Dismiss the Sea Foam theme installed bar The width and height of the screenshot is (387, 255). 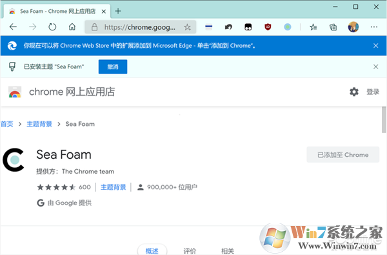point(375,66)
